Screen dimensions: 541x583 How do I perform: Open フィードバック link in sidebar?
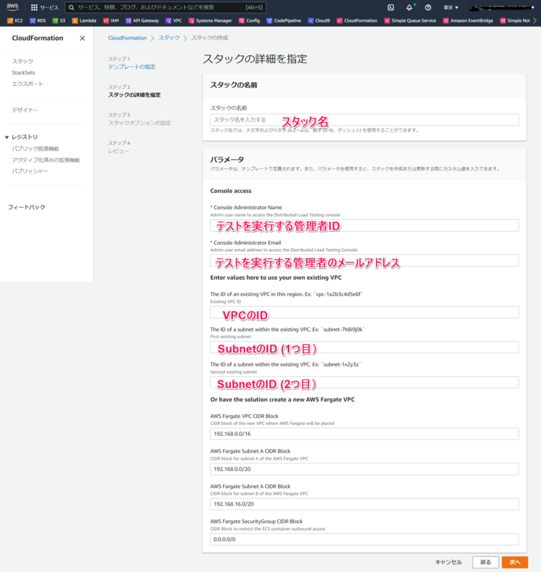tap(26, 207)
